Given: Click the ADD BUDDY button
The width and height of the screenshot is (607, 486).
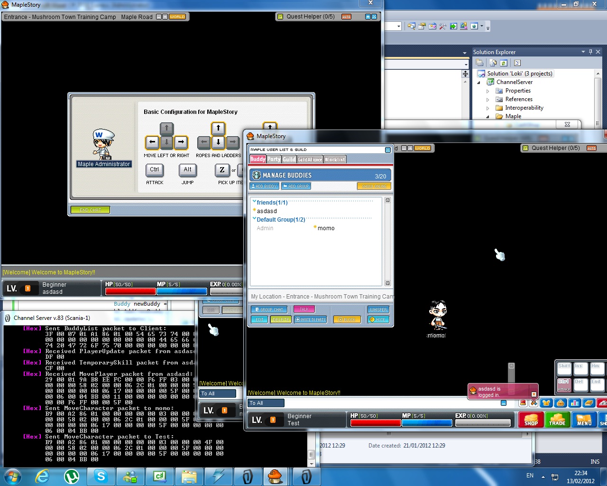Looking at the screenshot, I should tap(264, 186).
